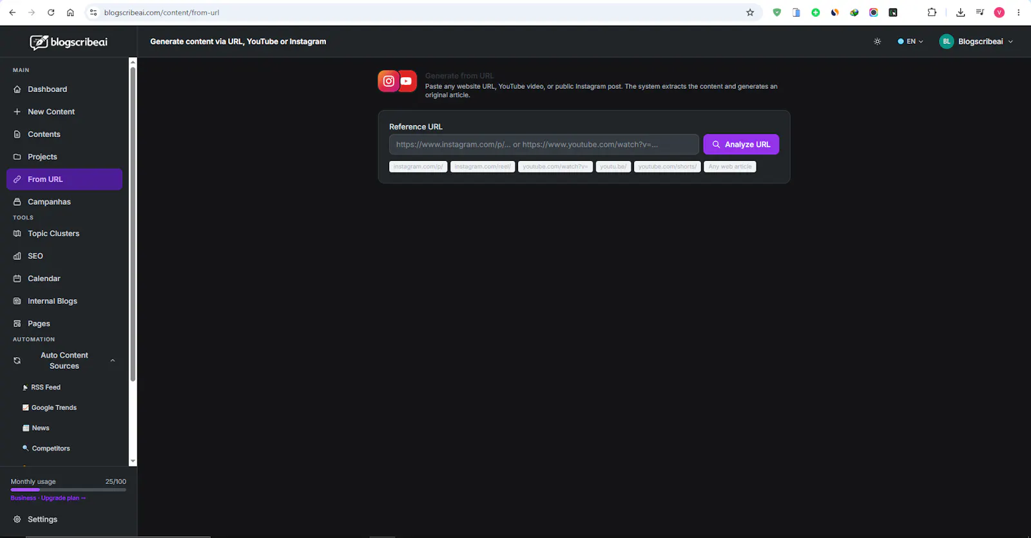Open the Chrome three-dot menu
The height and width of the screenshot is (538, 1031).
[x=1019, y=12]
